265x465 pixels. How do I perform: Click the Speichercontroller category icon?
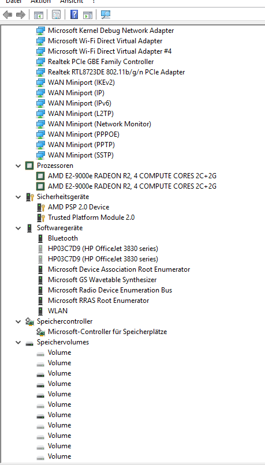29,321
